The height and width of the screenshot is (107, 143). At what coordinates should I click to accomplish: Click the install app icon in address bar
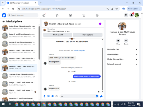tap(112, 9)
